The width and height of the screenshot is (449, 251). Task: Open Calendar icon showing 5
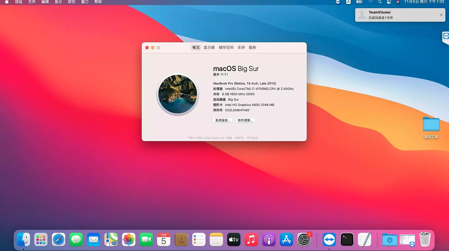[164, 240]
